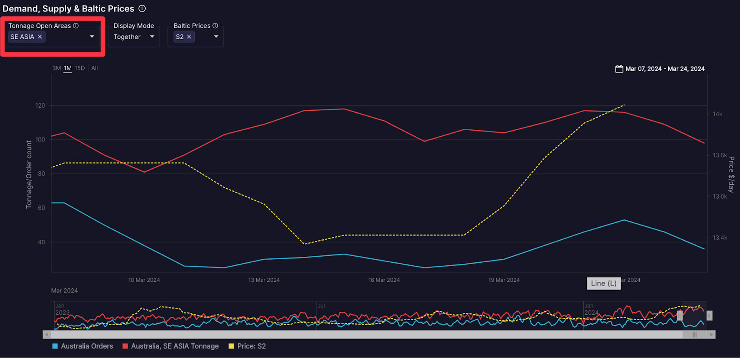Viewport: 740px width, 358px height.
Task: Open the calendar date picker icon
Action: [619, 69]
